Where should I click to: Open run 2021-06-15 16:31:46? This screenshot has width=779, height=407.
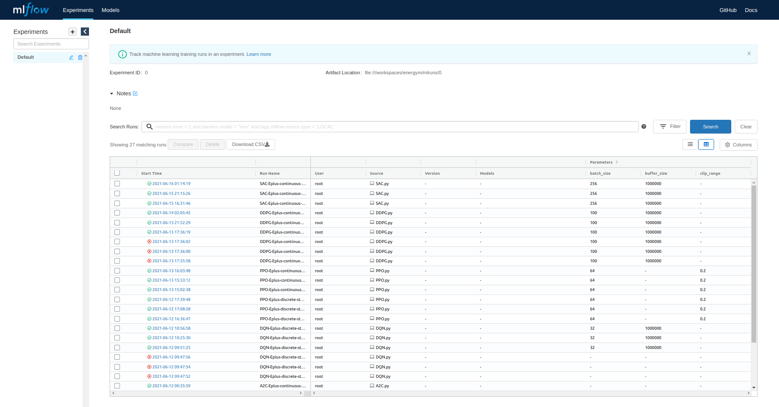[x=171, y=203]
